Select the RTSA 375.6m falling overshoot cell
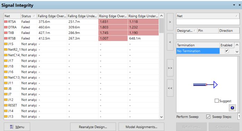 tap(52, 22)
